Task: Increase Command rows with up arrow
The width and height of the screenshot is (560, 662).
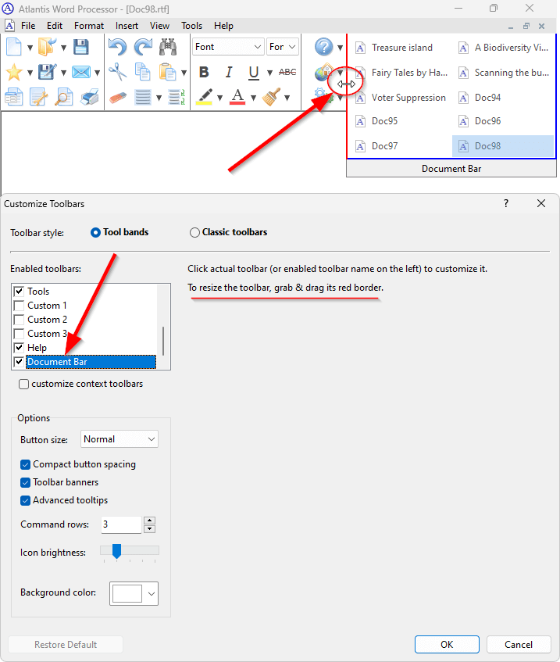Action: click(150, 521)
